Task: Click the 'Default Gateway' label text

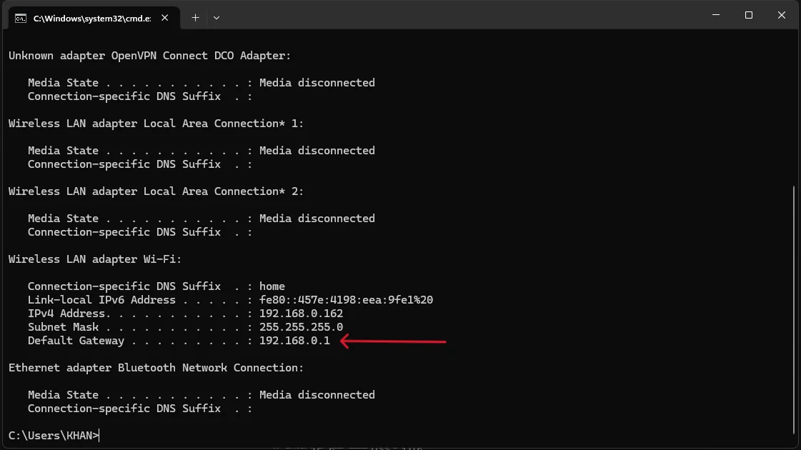Action: point(76,341)
